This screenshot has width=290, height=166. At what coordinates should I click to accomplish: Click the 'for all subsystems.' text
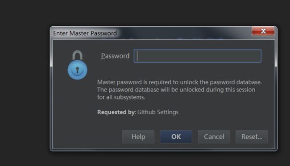[121, 97]
